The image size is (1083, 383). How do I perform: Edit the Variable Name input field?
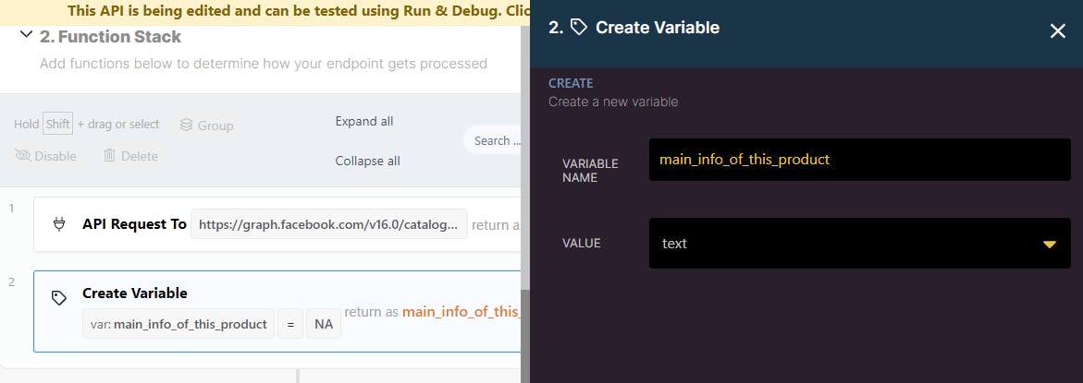pyautogui.click(x=859, y=160)
